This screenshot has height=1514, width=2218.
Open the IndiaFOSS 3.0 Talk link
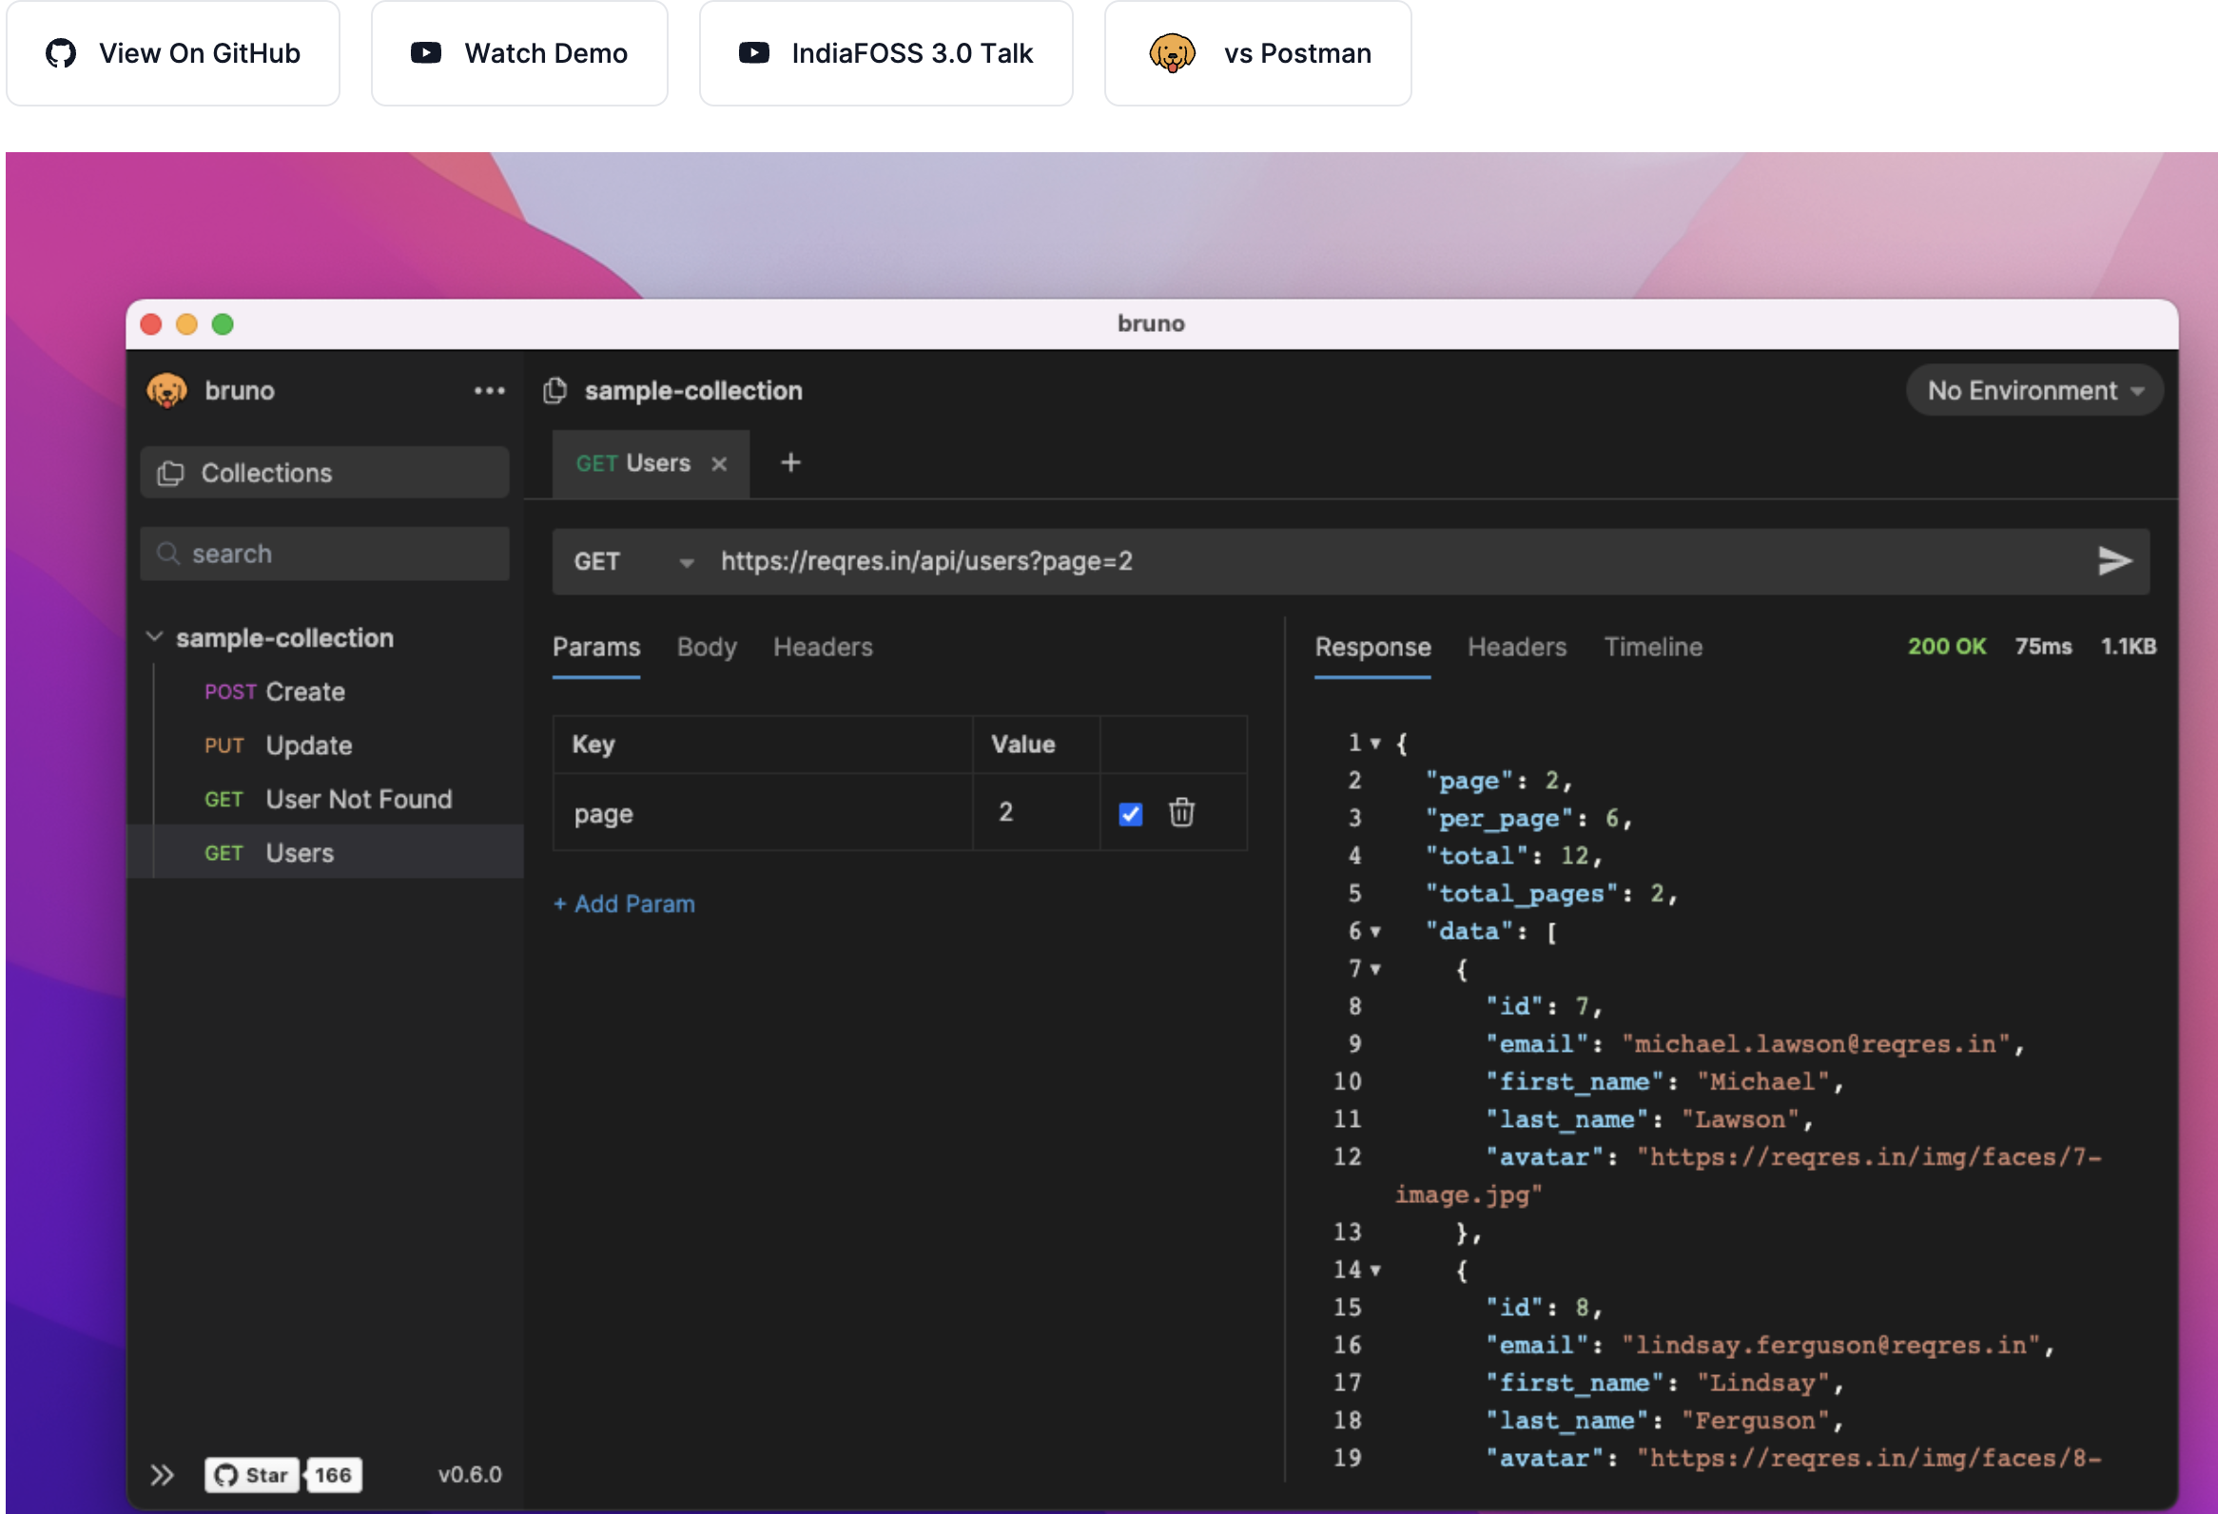(x=885, y=53)
